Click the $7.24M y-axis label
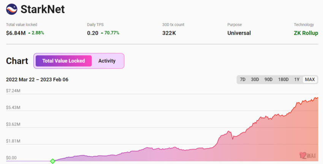This screenshot has height=164, width=323. click(13, 91)
